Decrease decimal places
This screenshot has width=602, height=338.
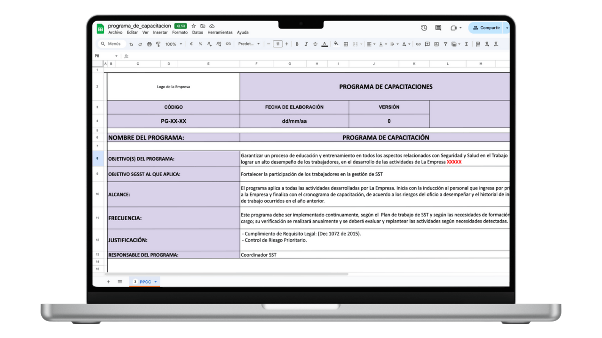208,44
